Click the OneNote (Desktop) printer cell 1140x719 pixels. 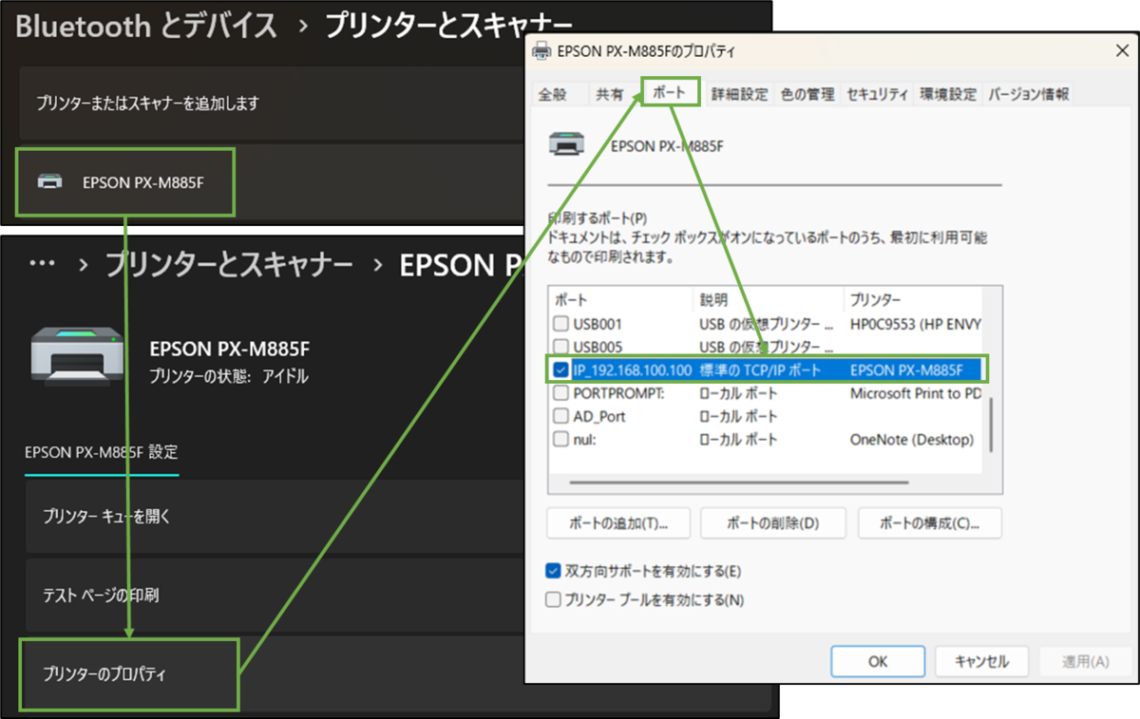click(x=912, y=440)
